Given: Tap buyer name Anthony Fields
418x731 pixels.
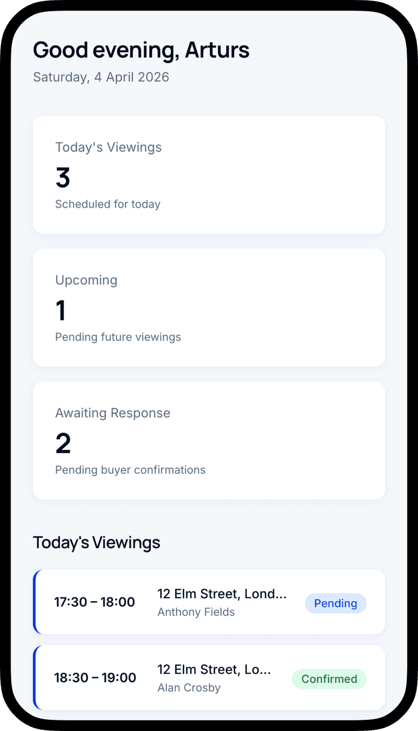Looking at the screenshot, I should [x=196, y=612].
